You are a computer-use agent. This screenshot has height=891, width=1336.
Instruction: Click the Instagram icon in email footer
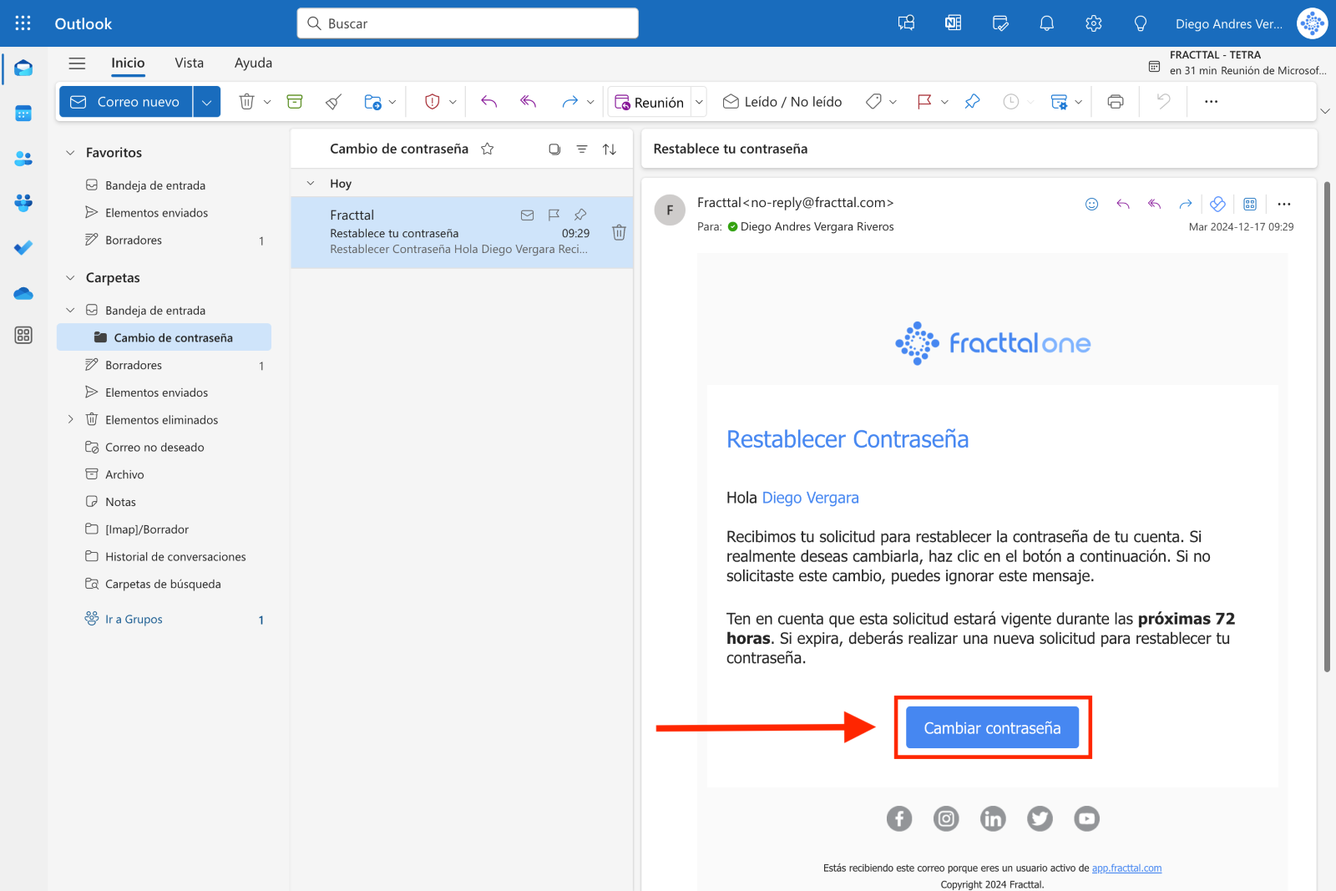pos(946,818)
